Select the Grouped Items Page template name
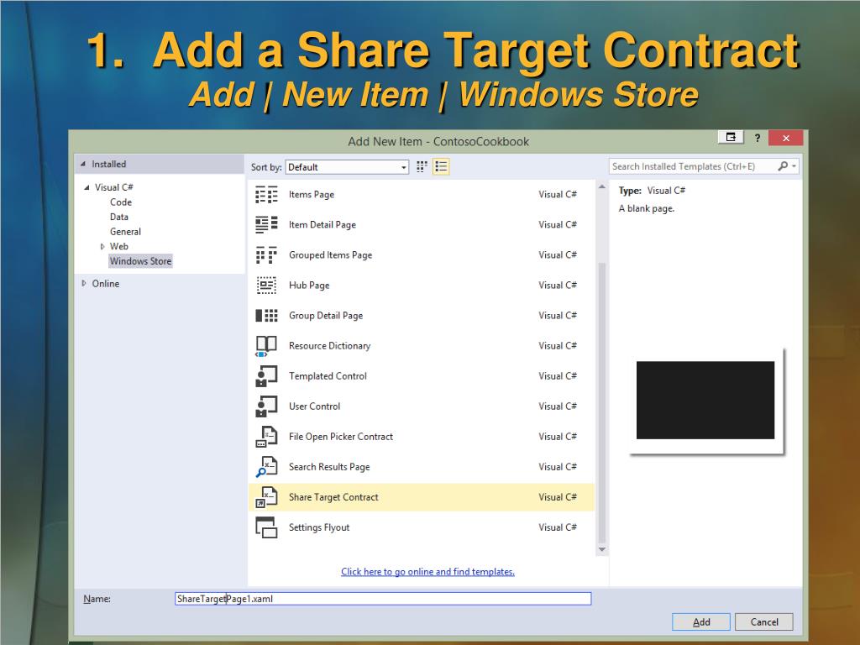The height and width of the screenshot is (645, 860). [330, 255]
